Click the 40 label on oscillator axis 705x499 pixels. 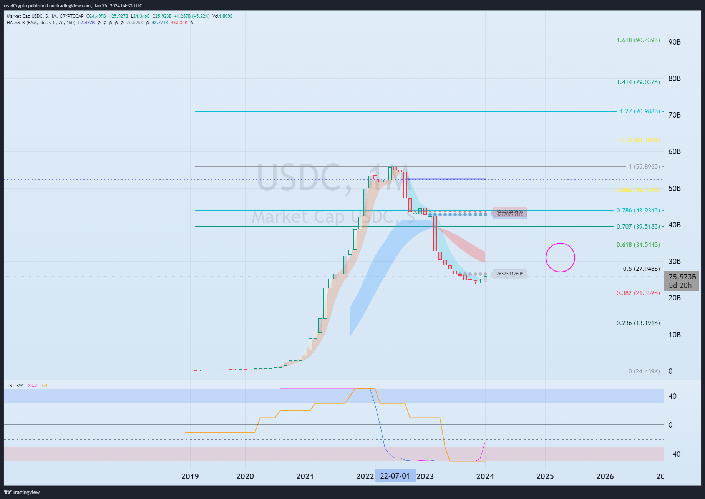pyautogui.click(x=672, y=396)
